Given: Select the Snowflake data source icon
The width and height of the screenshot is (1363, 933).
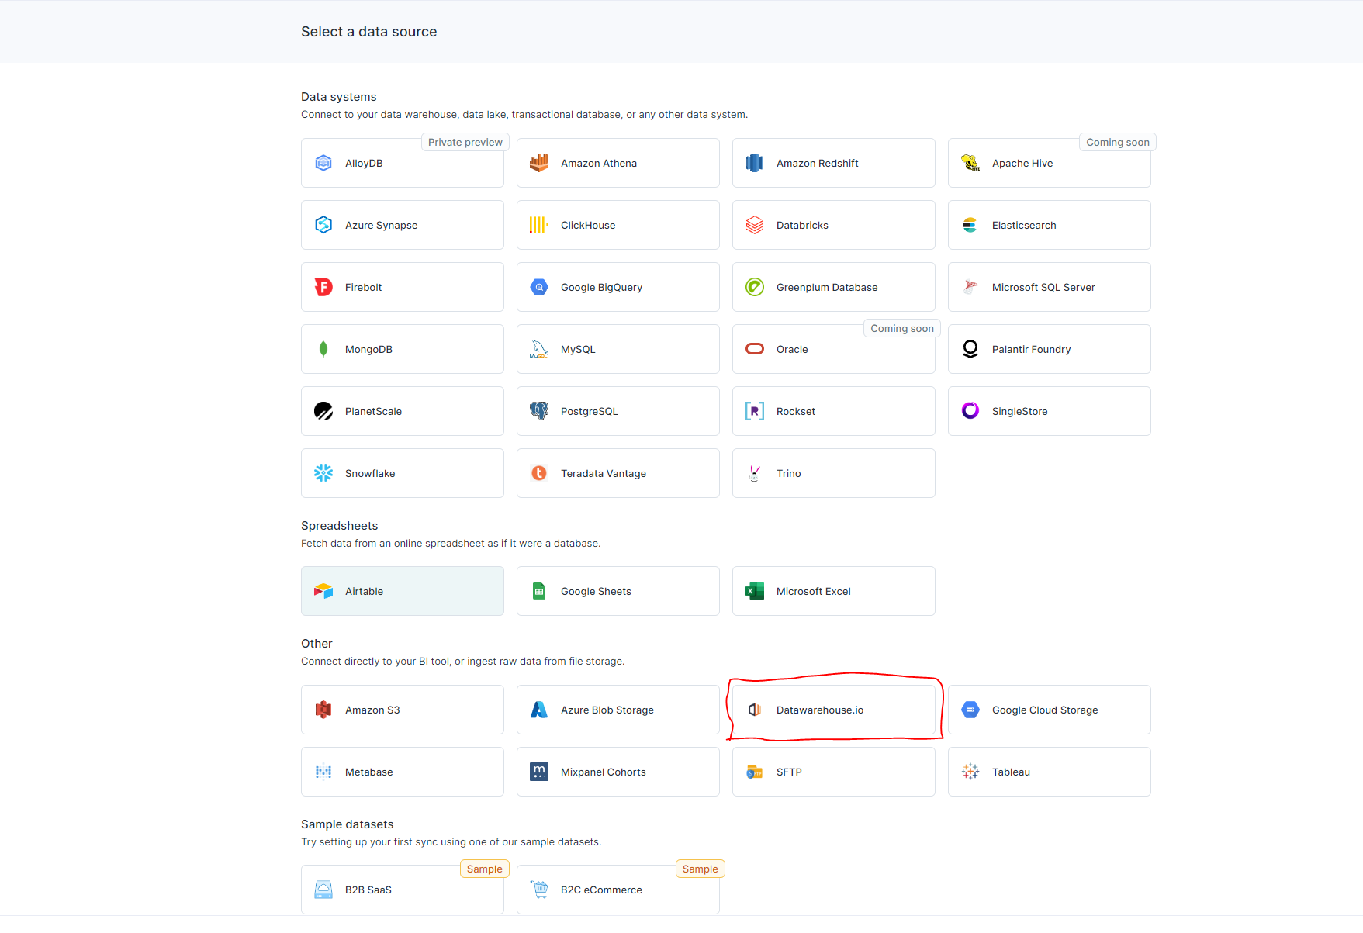Looking at the screenshot, I should (x=323, y=473).
